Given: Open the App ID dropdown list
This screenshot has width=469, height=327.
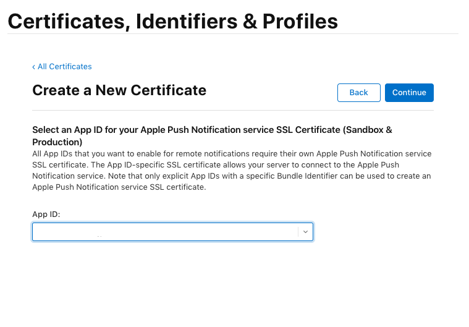Looking at the screenshot, I should point(172,232).
